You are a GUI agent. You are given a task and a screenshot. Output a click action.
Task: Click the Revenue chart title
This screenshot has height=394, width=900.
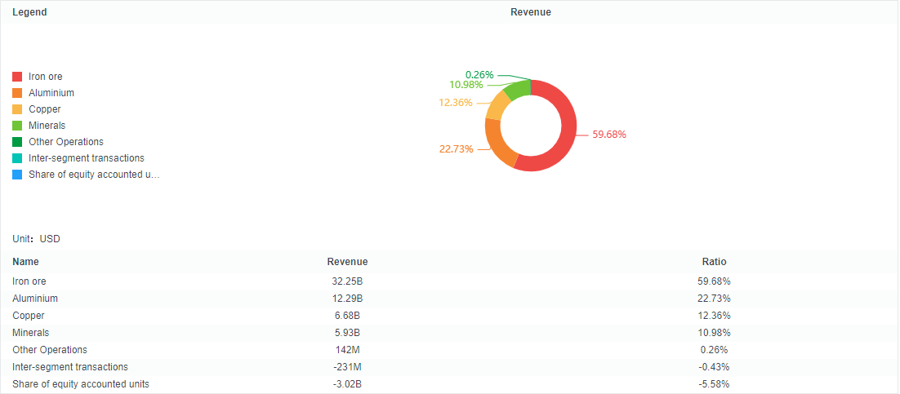coord(531,12)
